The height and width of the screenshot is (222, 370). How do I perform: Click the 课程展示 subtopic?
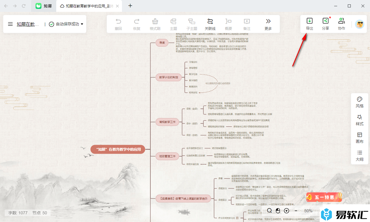[222, 200]
